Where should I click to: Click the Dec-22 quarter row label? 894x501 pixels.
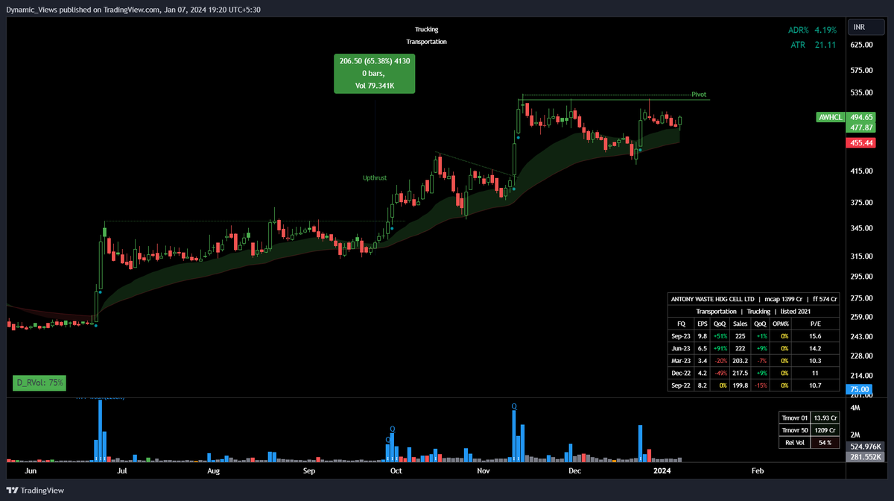tap(681, 374)
